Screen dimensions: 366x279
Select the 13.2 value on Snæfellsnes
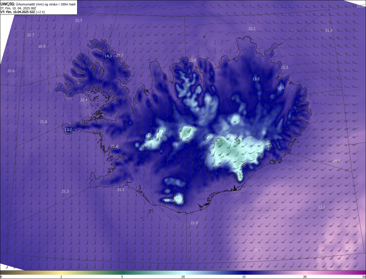point(68,130)
